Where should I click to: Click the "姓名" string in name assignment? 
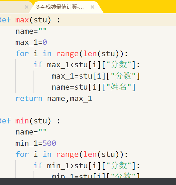(119, 87)
